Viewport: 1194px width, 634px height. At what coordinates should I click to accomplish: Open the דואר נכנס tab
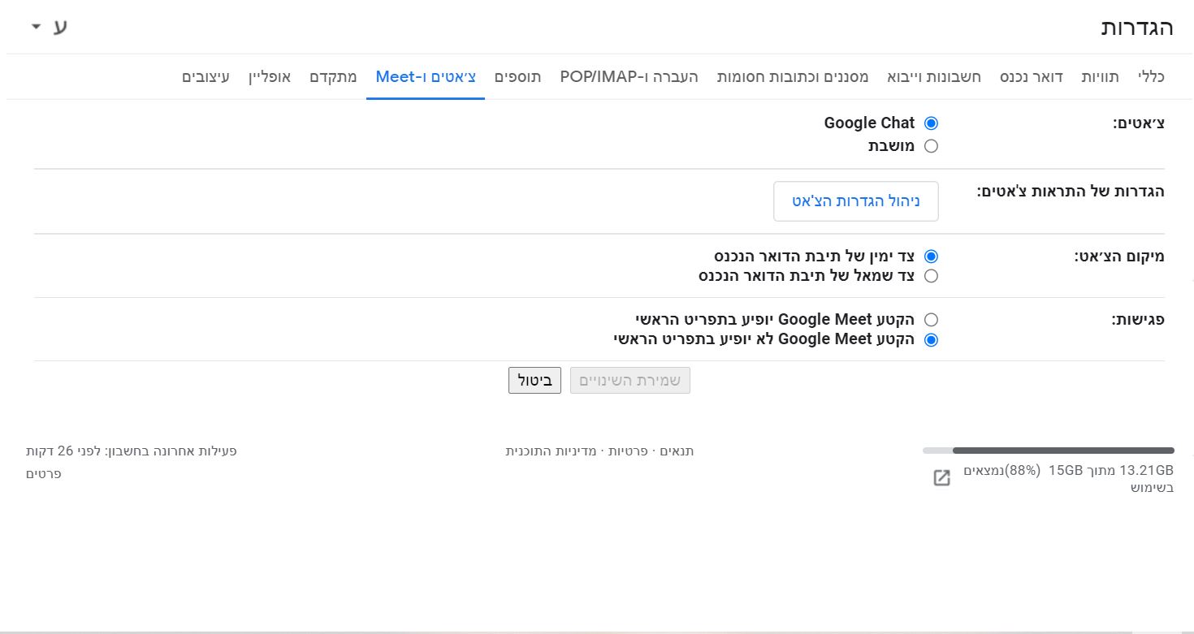pyautogui.click(x=1032, y=77)
